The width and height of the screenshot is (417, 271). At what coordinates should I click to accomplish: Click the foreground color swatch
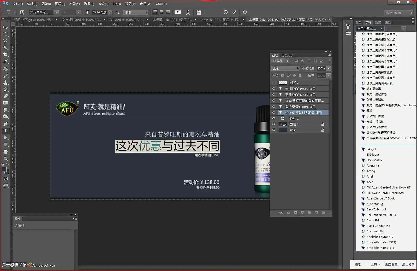pyautogui.click(x=4, y=170)
